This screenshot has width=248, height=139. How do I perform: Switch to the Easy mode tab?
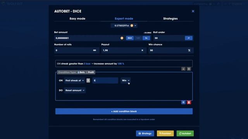(x=77, y=19)
